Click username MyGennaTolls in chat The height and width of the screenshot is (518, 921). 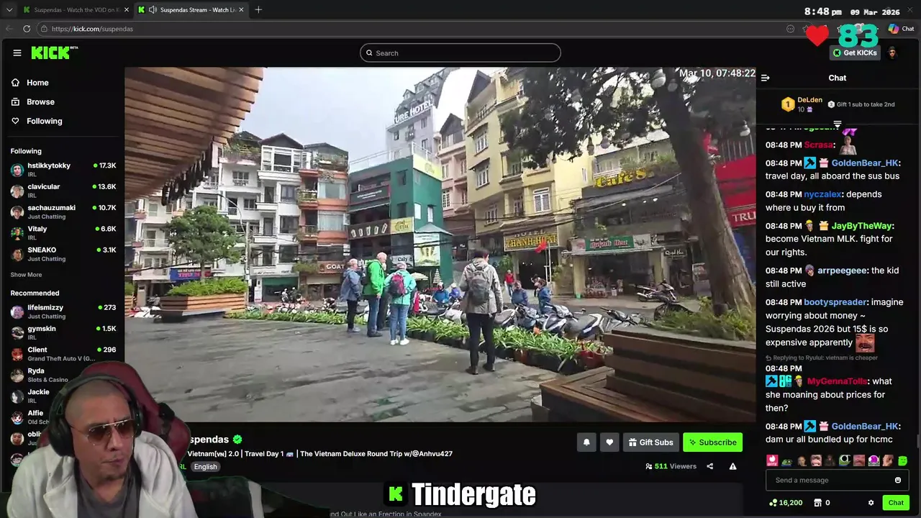837,381
